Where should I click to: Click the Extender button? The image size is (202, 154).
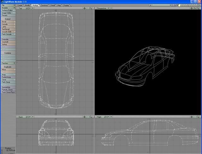[8, 39]
